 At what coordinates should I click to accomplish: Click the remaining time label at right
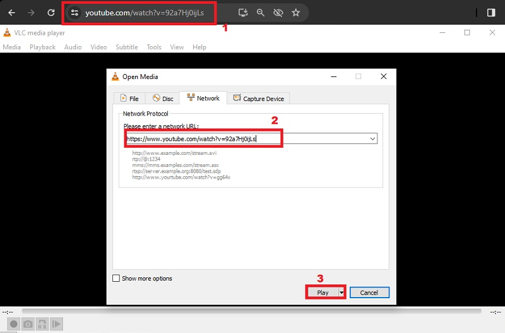point(496,312)
